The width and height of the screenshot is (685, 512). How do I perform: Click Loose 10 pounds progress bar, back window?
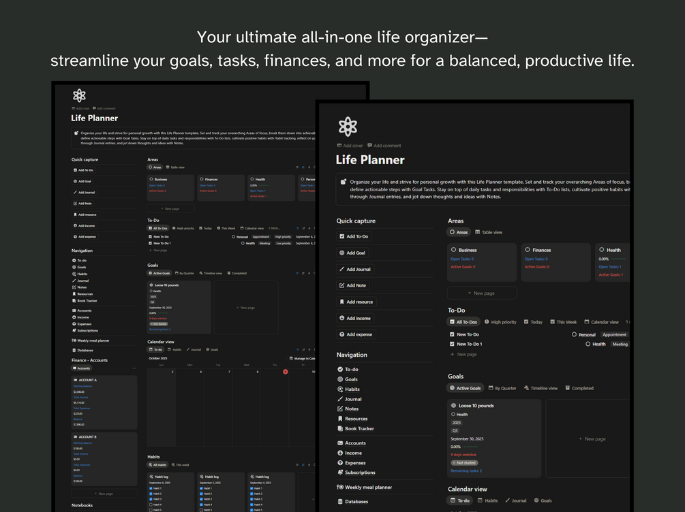coord(162,313)
